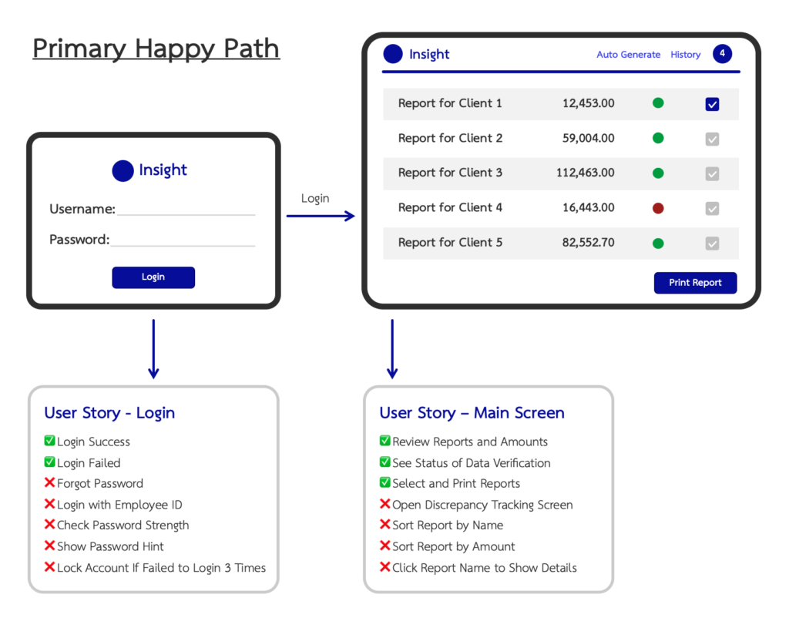Click the red X beside Sort Report by Name
Image resolution: width=789 pixels, height=618 pixels.
point(384,526)
